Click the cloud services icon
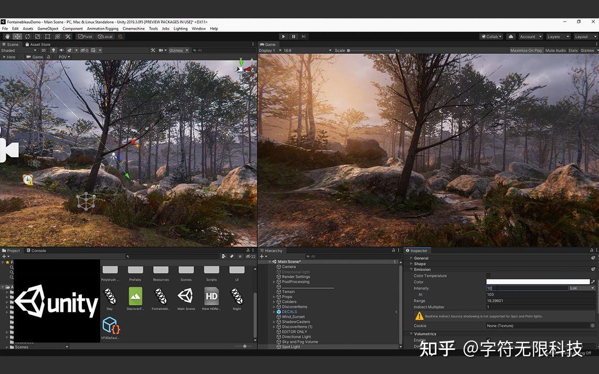Viewport: 599px width, 374px height. (511, 37)
